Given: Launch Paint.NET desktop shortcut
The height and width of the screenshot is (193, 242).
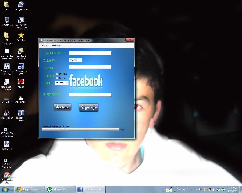Looking at the screenshot, I should (x=7, y=145).
